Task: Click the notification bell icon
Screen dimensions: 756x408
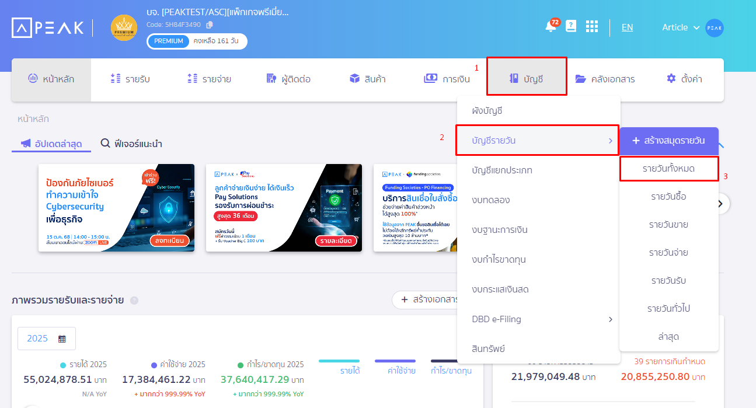Action: [551, 27]
